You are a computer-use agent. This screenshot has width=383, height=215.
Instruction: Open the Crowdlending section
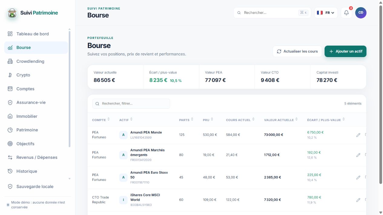(36, 61)
